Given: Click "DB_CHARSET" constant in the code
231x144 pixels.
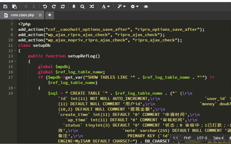Looking at the screenshot, I should (x=157, y=141).
